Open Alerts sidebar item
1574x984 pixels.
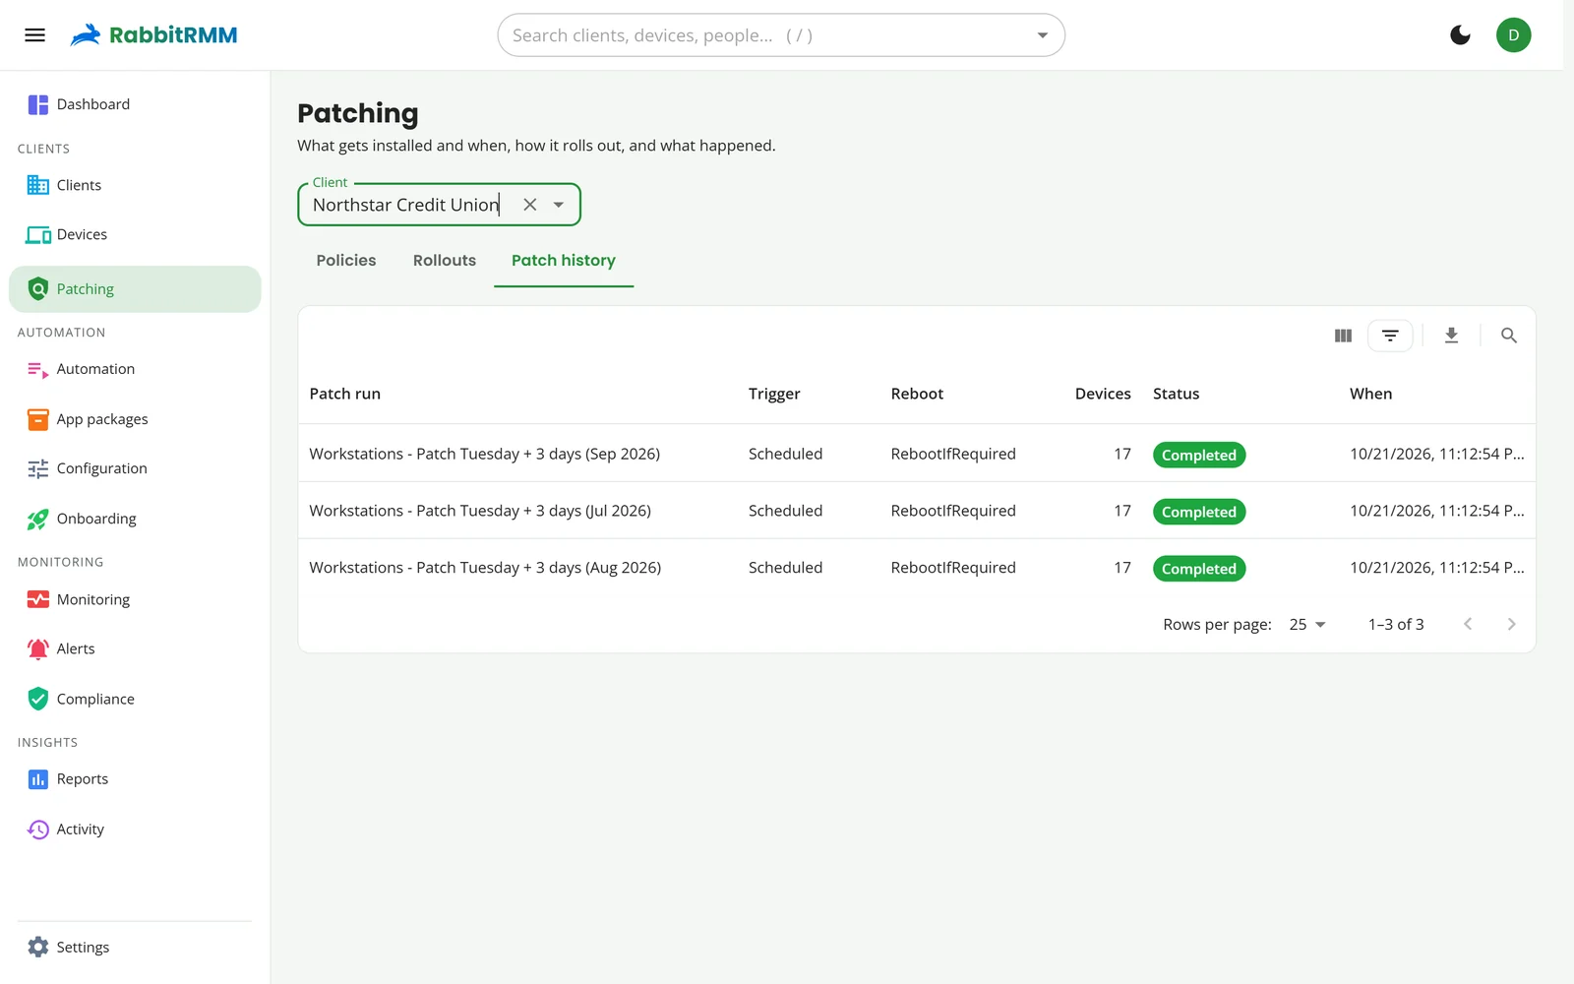[x=135, y=648]
